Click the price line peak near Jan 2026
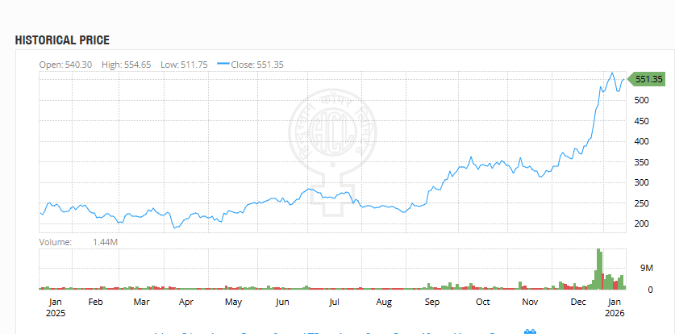The height and width of the screenshot is (334, 675). tap(612, 73)
